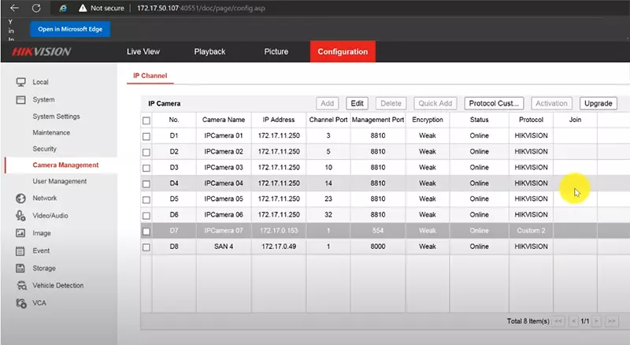Select Camera Management submenu
This screenshot has width=630, height=345.
coord(65,165)
